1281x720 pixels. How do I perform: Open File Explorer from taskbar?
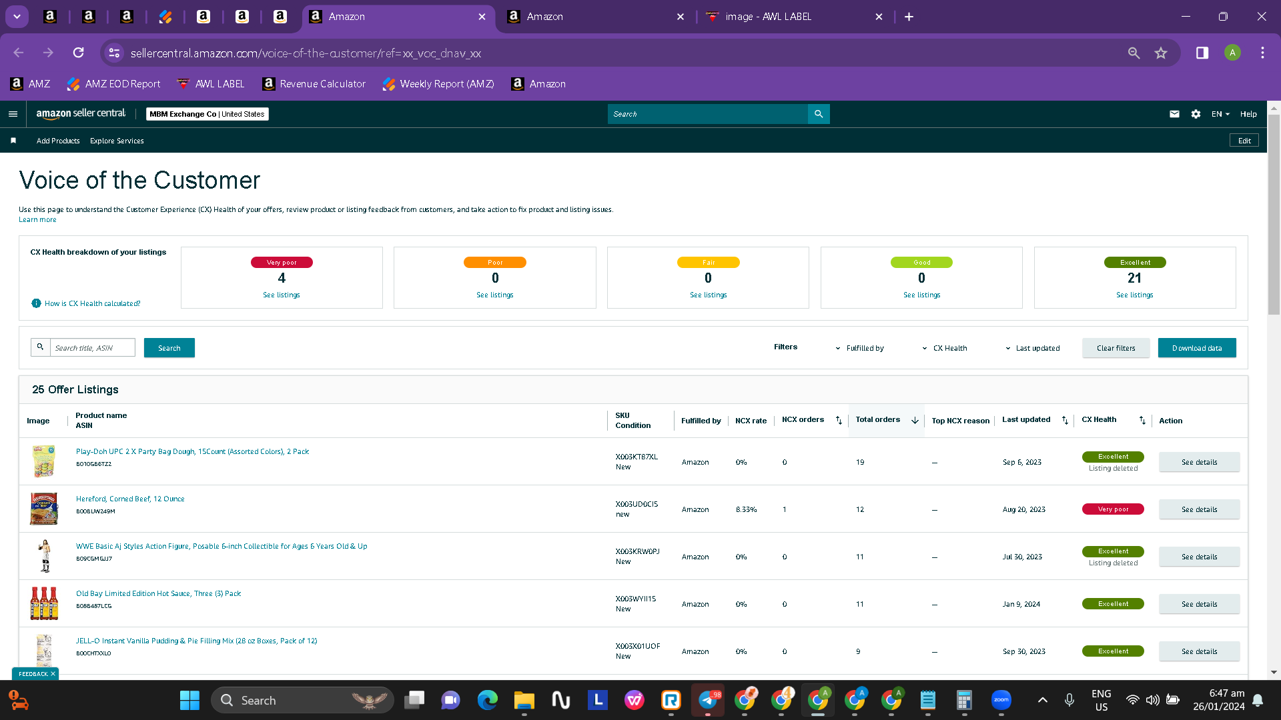coord(524,700)
